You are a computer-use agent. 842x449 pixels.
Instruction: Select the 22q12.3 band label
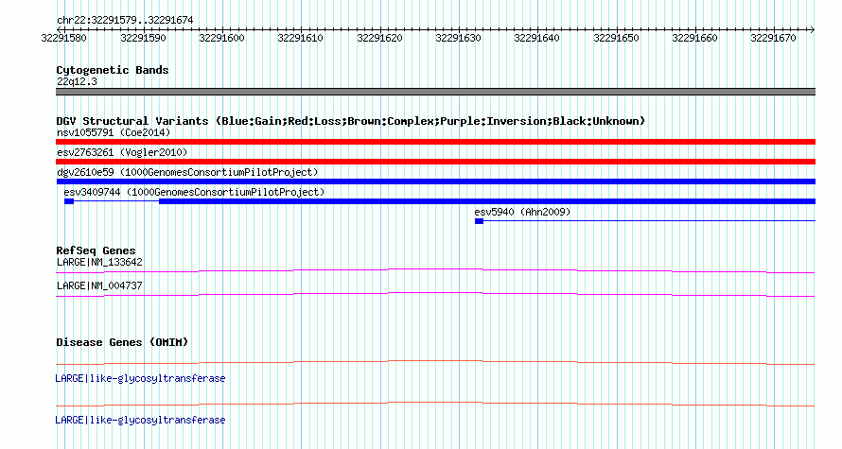[x=77, y=81]
